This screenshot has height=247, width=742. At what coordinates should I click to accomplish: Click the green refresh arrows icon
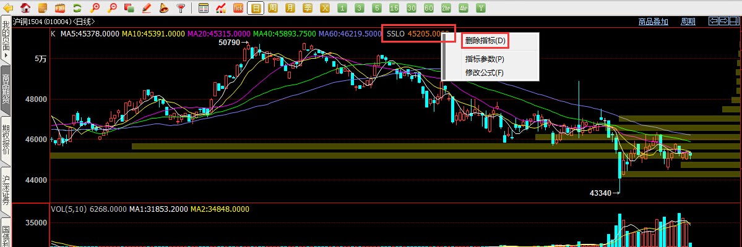tap(77, 8)
